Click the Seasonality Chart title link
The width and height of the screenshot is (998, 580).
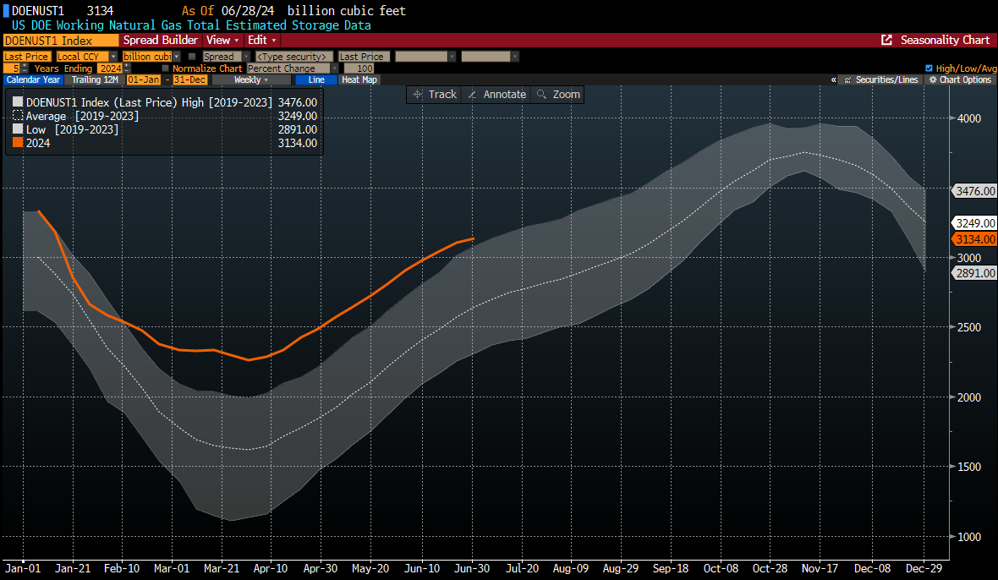point(946,40)
